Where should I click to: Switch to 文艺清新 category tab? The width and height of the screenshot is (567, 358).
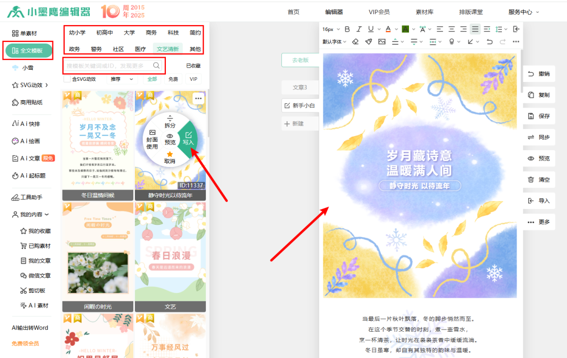(168, 49)
